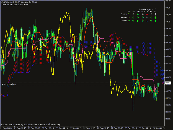The image size is (173, 130).
Task: Click the 88.70 price scale label
Action: coord(168,98)
